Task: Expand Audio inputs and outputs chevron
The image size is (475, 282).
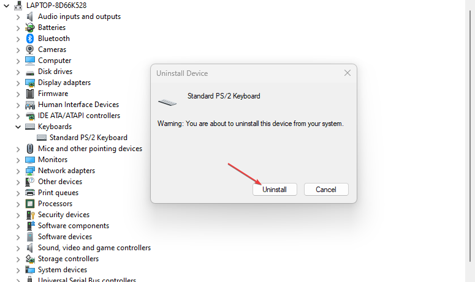Action: (x=18, y=17)
